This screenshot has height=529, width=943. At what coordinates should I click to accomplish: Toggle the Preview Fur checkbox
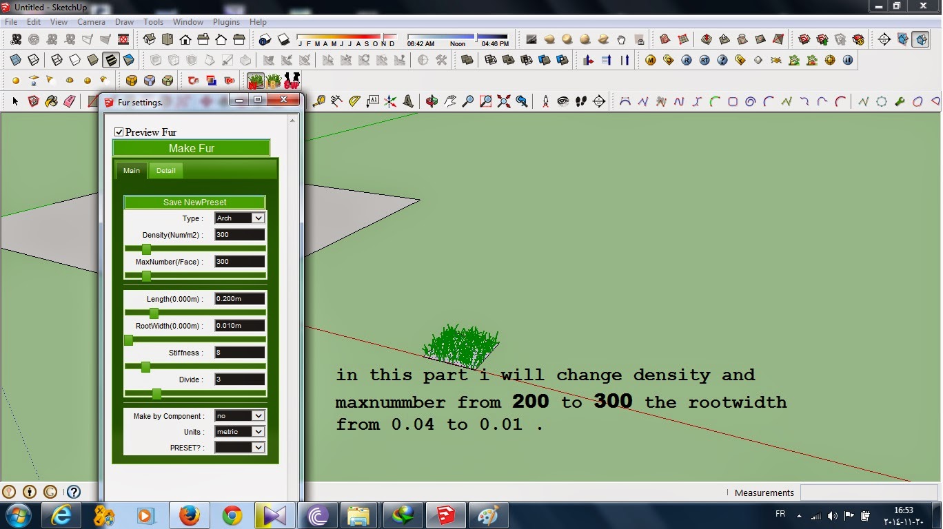(x=119, y=132)
